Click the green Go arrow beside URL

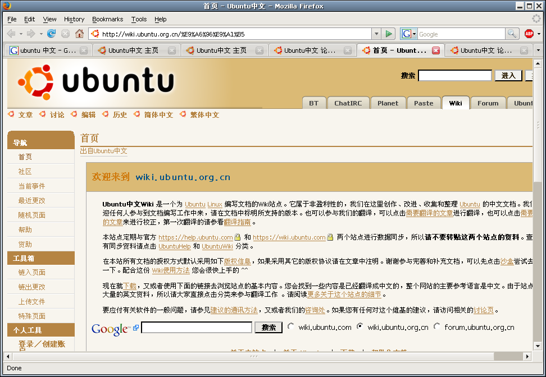[388, 34]
